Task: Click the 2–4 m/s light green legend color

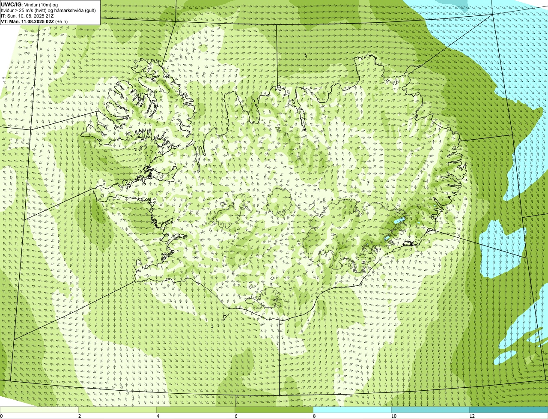Action: click(117, 410)
